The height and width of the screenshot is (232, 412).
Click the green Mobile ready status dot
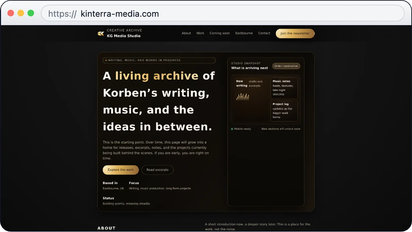point(231,129)
